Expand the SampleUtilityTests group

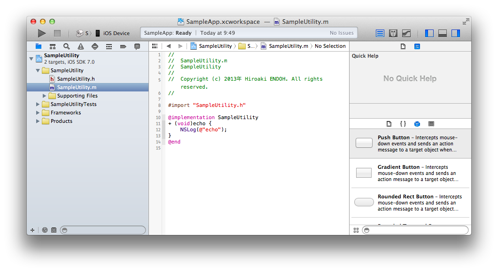38,104
